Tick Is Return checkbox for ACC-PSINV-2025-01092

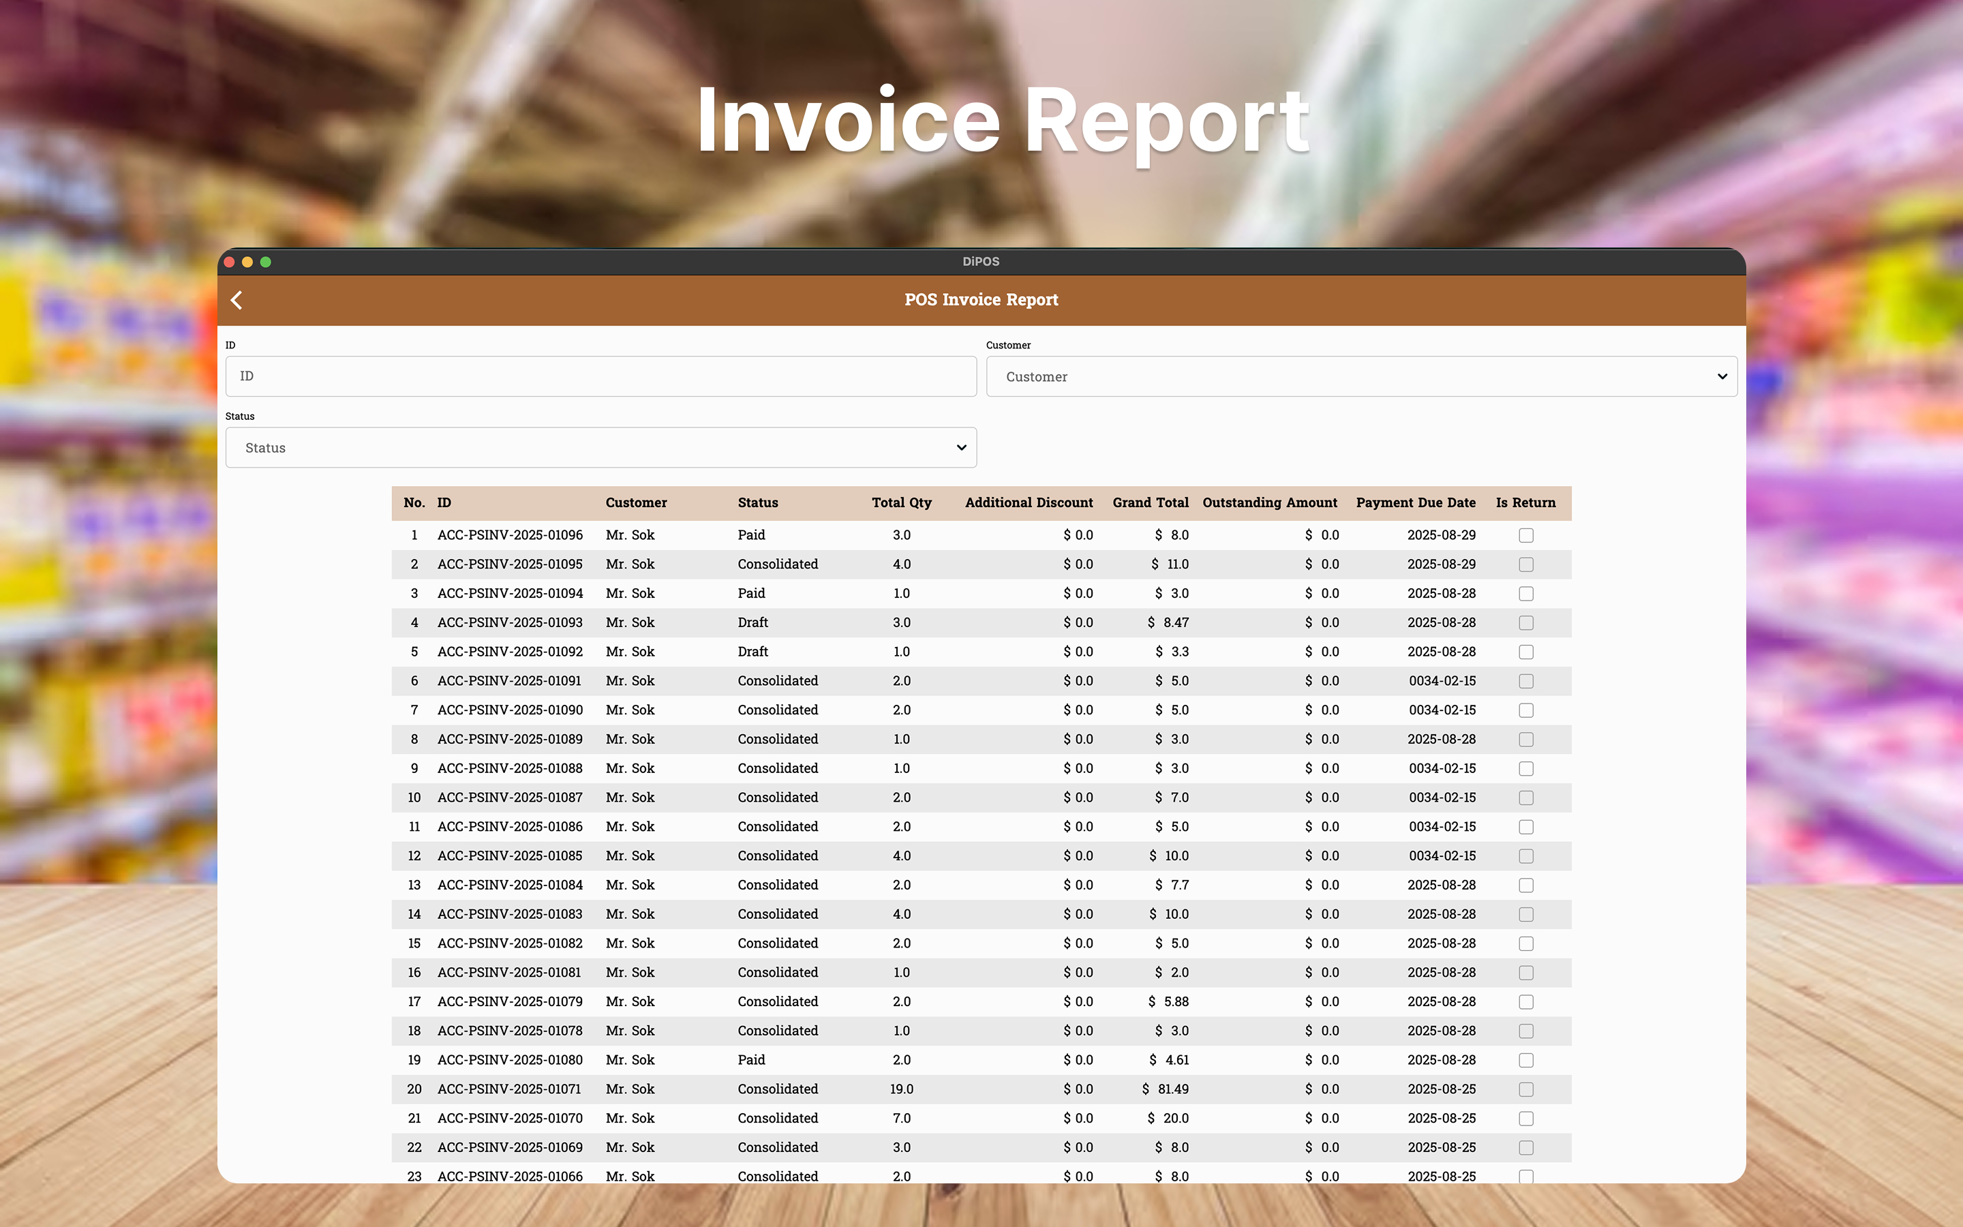1526,652
